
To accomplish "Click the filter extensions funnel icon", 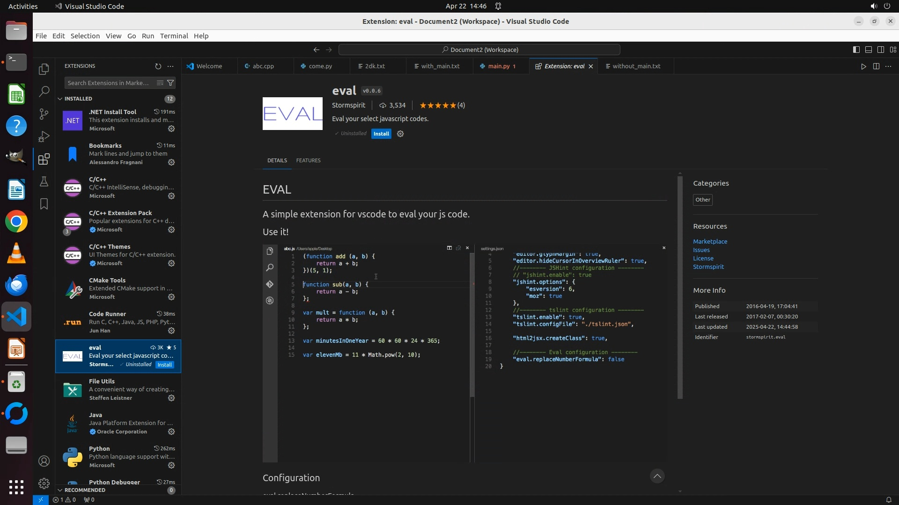I will click(171, 83).
